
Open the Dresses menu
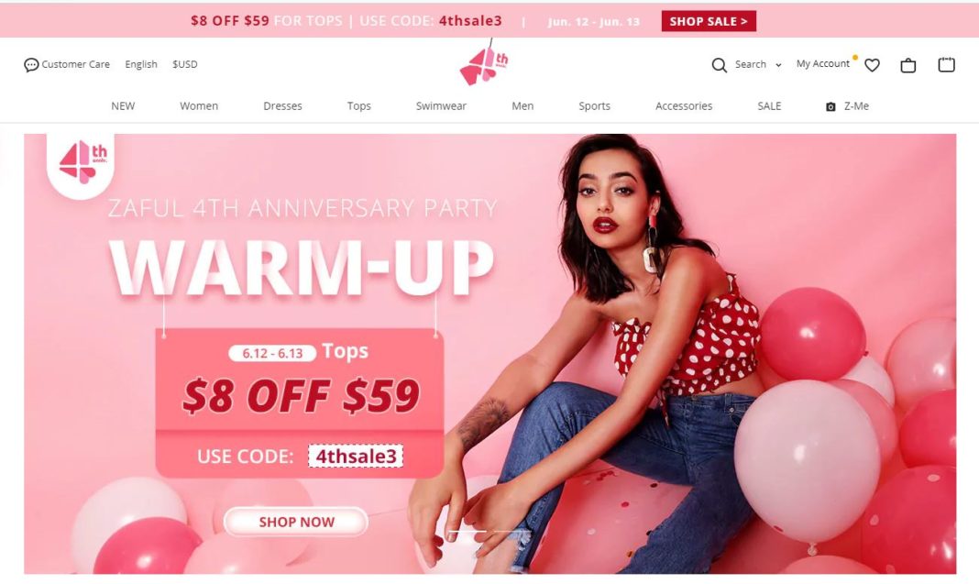283,106
